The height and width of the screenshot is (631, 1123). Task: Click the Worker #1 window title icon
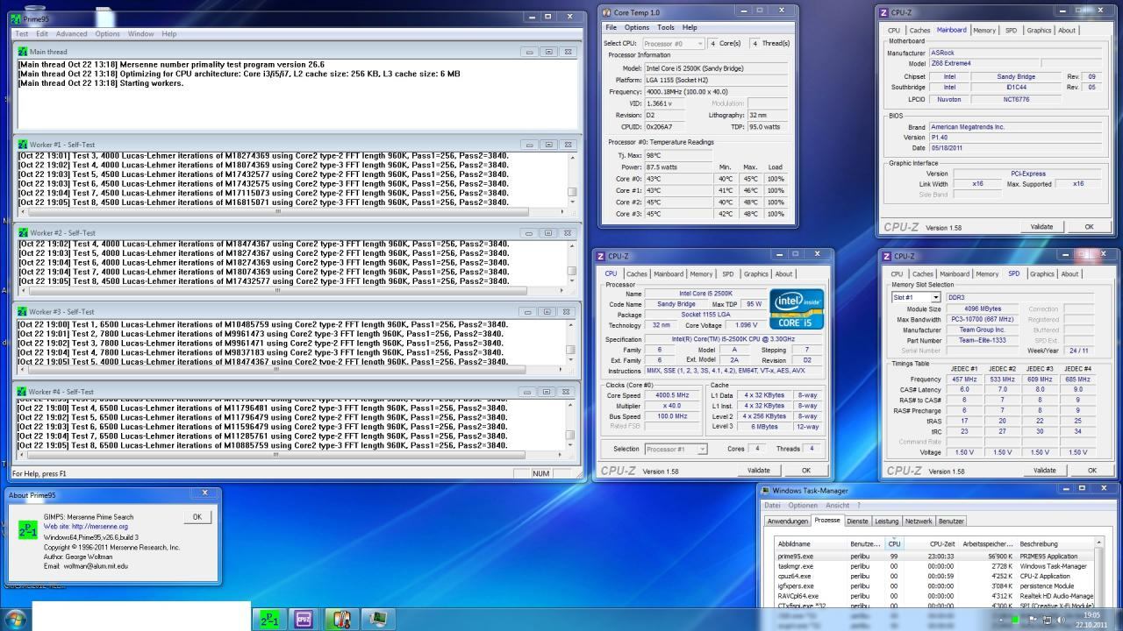[x=23, y=145]
